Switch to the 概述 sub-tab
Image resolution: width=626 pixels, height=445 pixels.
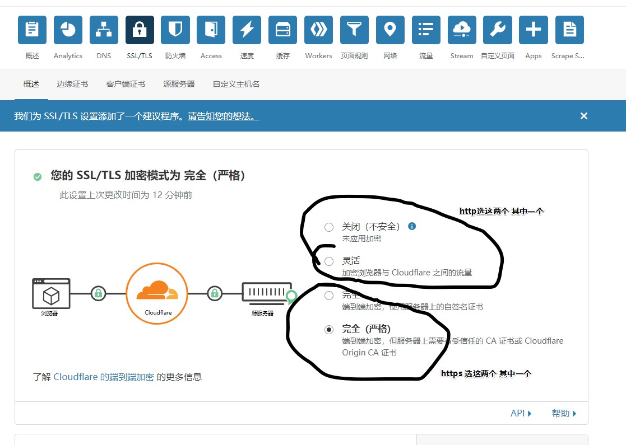coord(31,84)
